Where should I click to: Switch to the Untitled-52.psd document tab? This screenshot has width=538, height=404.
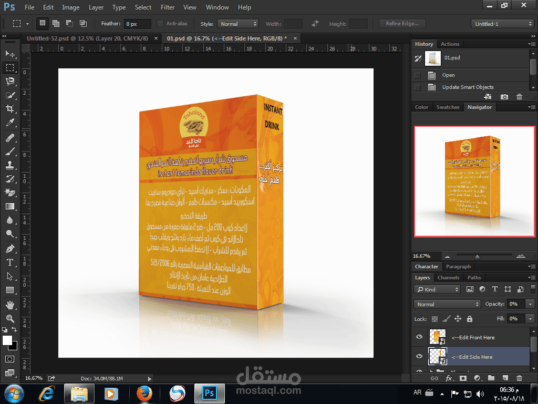[87, 38]
